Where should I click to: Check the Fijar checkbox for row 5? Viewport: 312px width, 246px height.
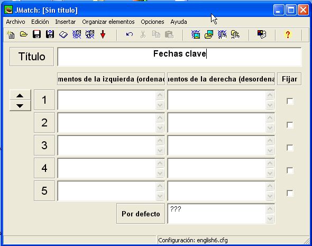[290, 193]
